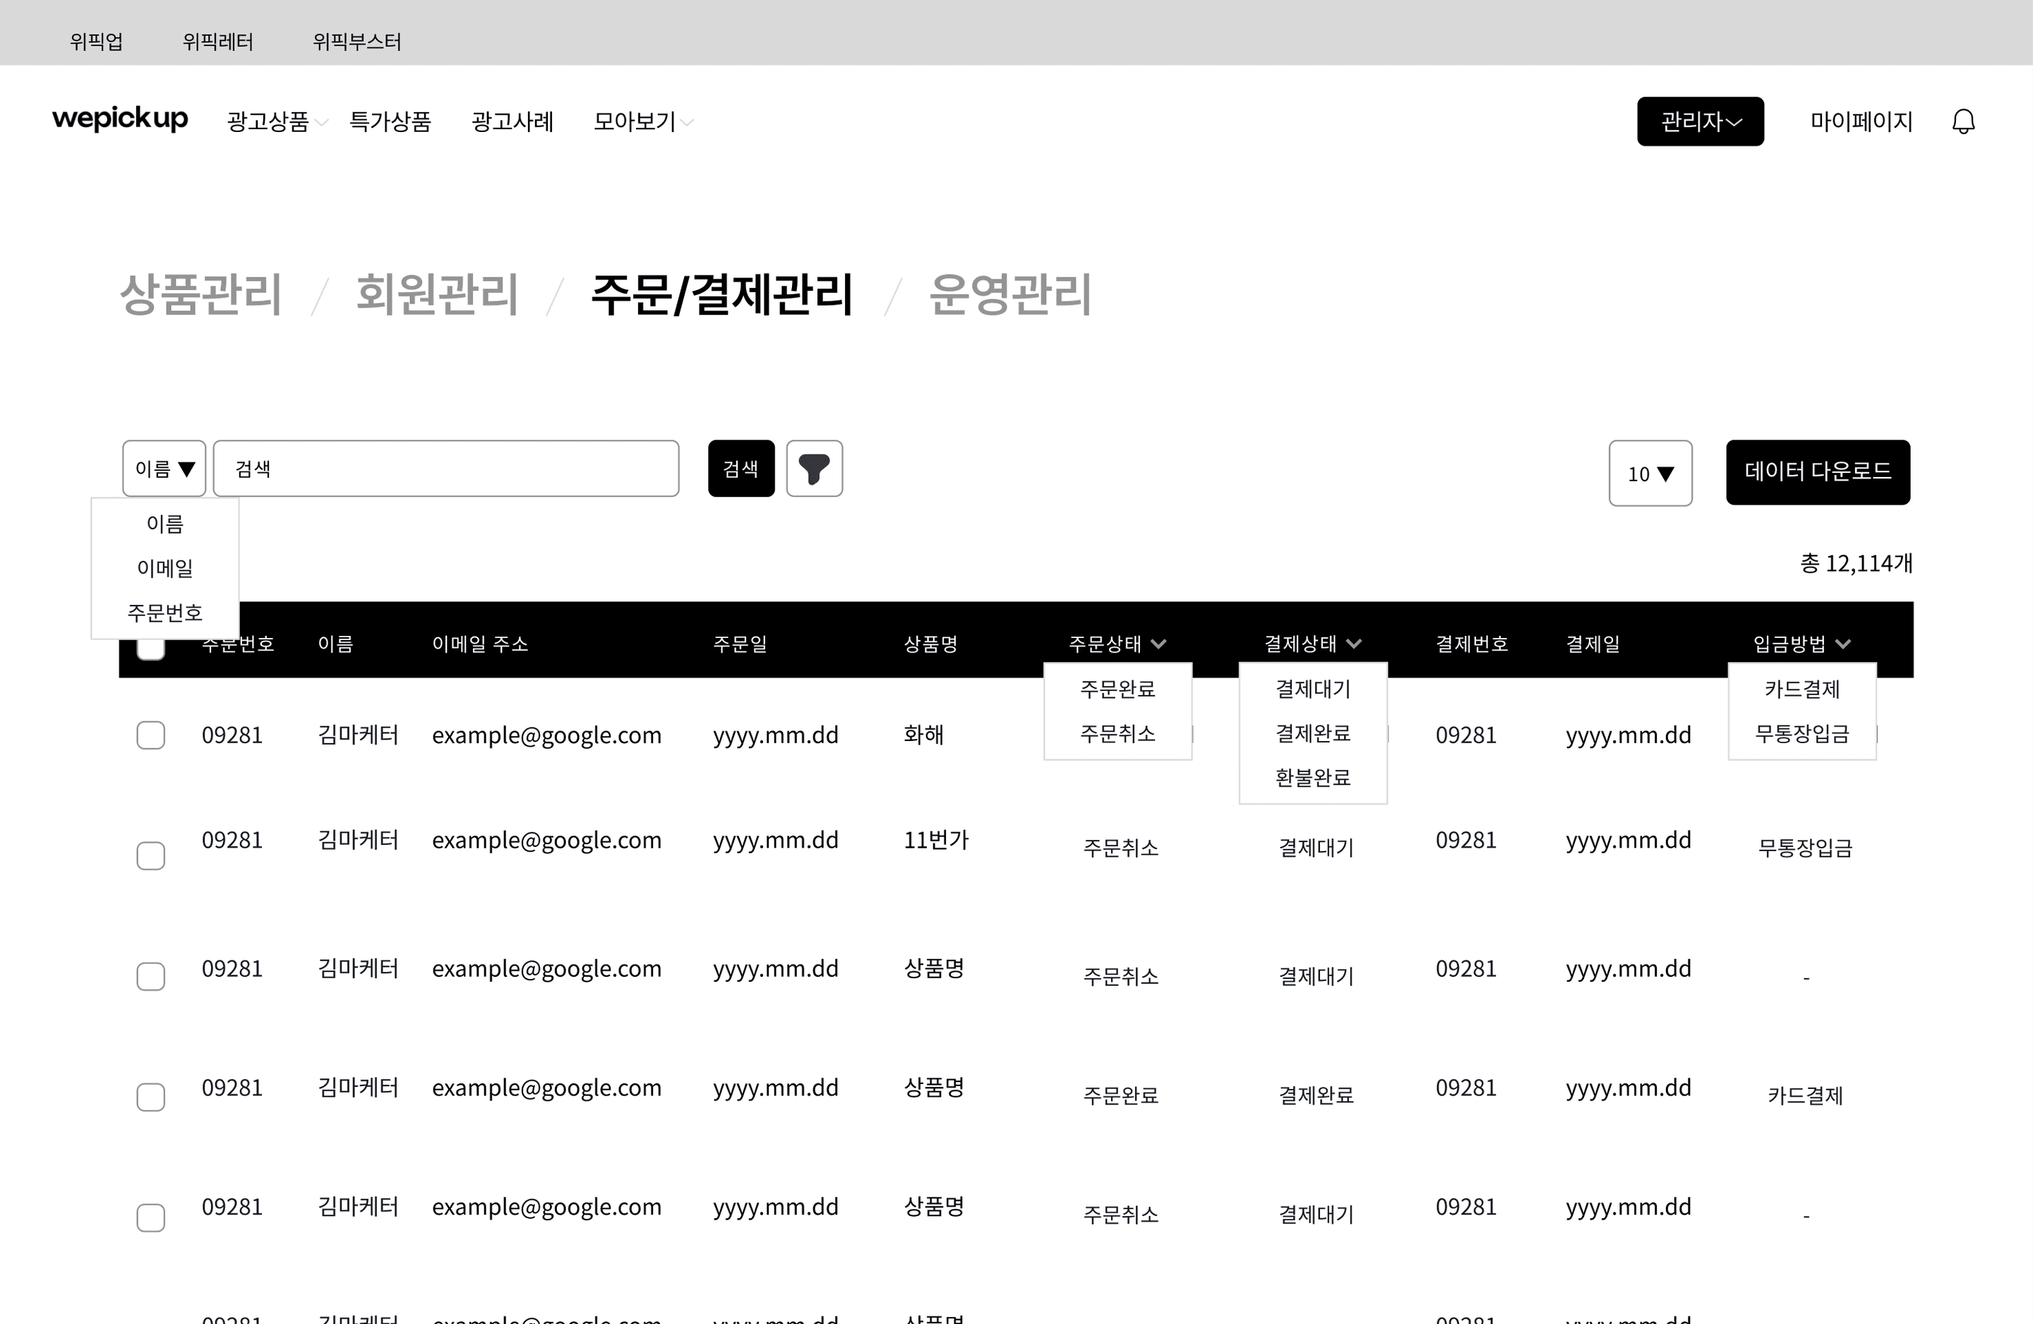Screen dimensions: 2033x1324
Task: Select 결제완료 in payment status filter
Action: pos(1313,733)
